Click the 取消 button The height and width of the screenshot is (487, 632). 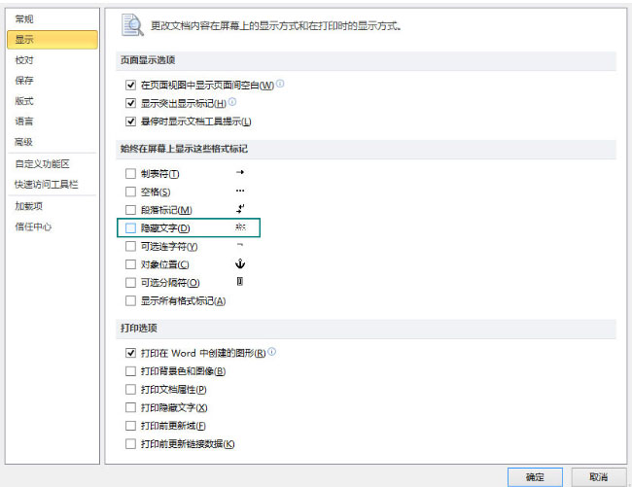pyautogui.click(x=591, y=476)
